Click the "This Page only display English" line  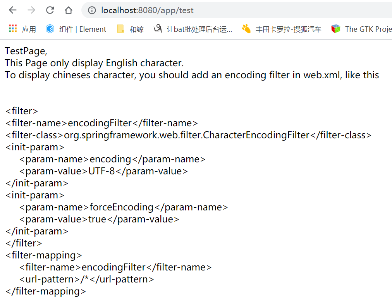coord(94,63)
